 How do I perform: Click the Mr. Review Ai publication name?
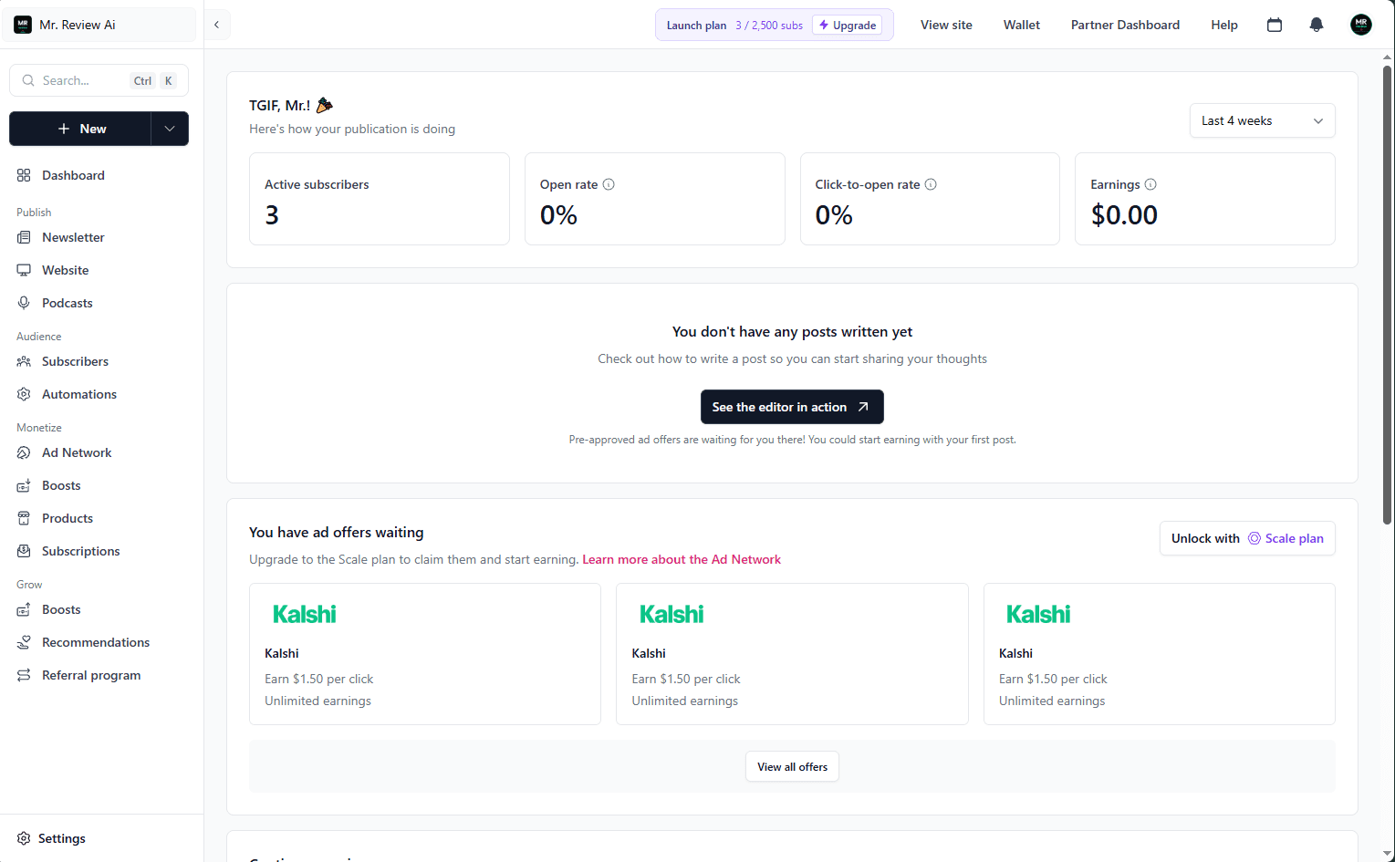click(x=78, y=25)
